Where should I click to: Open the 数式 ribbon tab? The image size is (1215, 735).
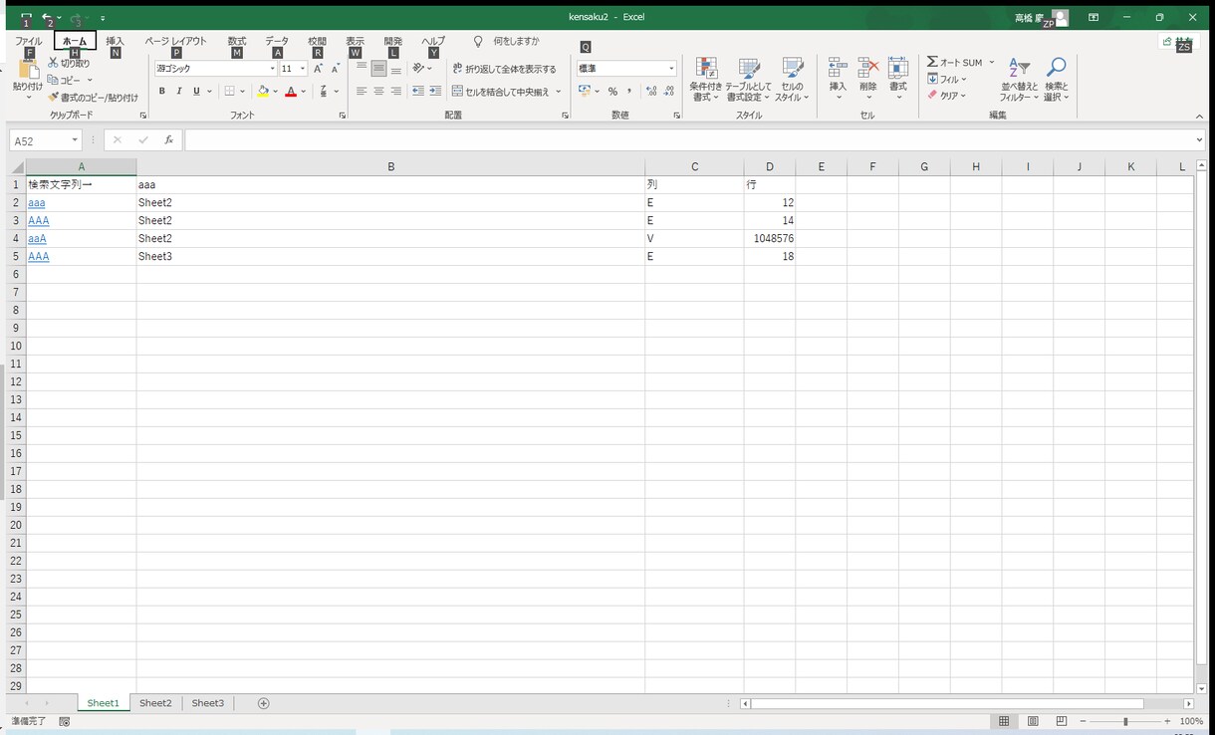(x=237, y=41)
